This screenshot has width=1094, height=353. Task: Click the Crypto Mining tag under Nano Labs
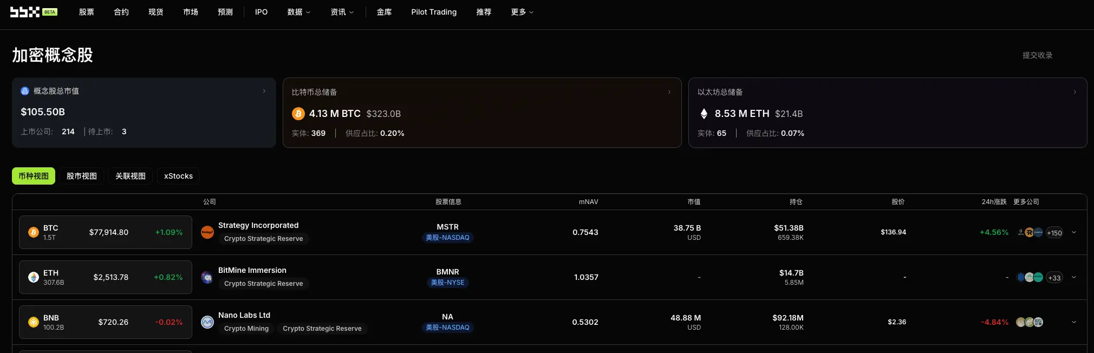(246, 329)
